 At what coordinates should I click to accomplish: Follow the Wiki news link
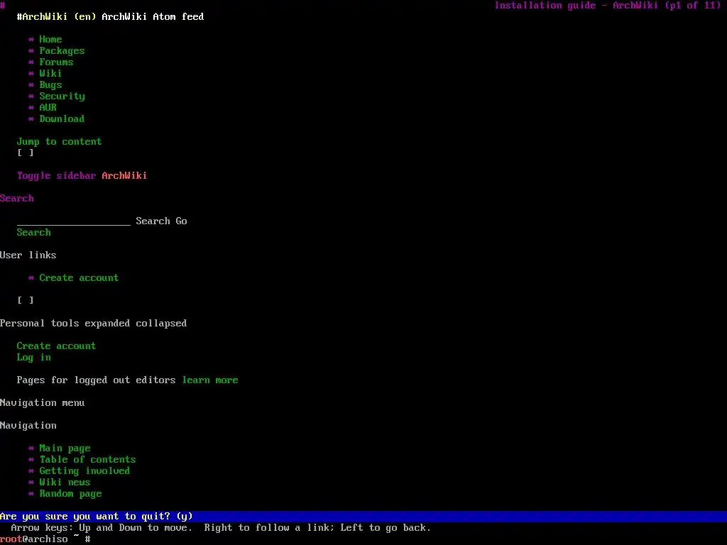pyautogui.click(x=65, y=482)
